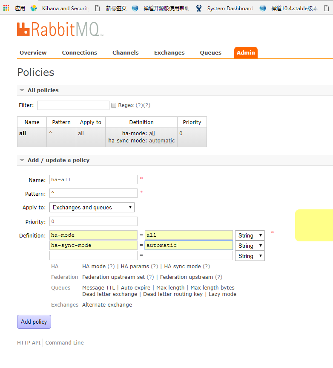Click the ha-mode definition key field
The image size is (333, 368).
[93, 235]
